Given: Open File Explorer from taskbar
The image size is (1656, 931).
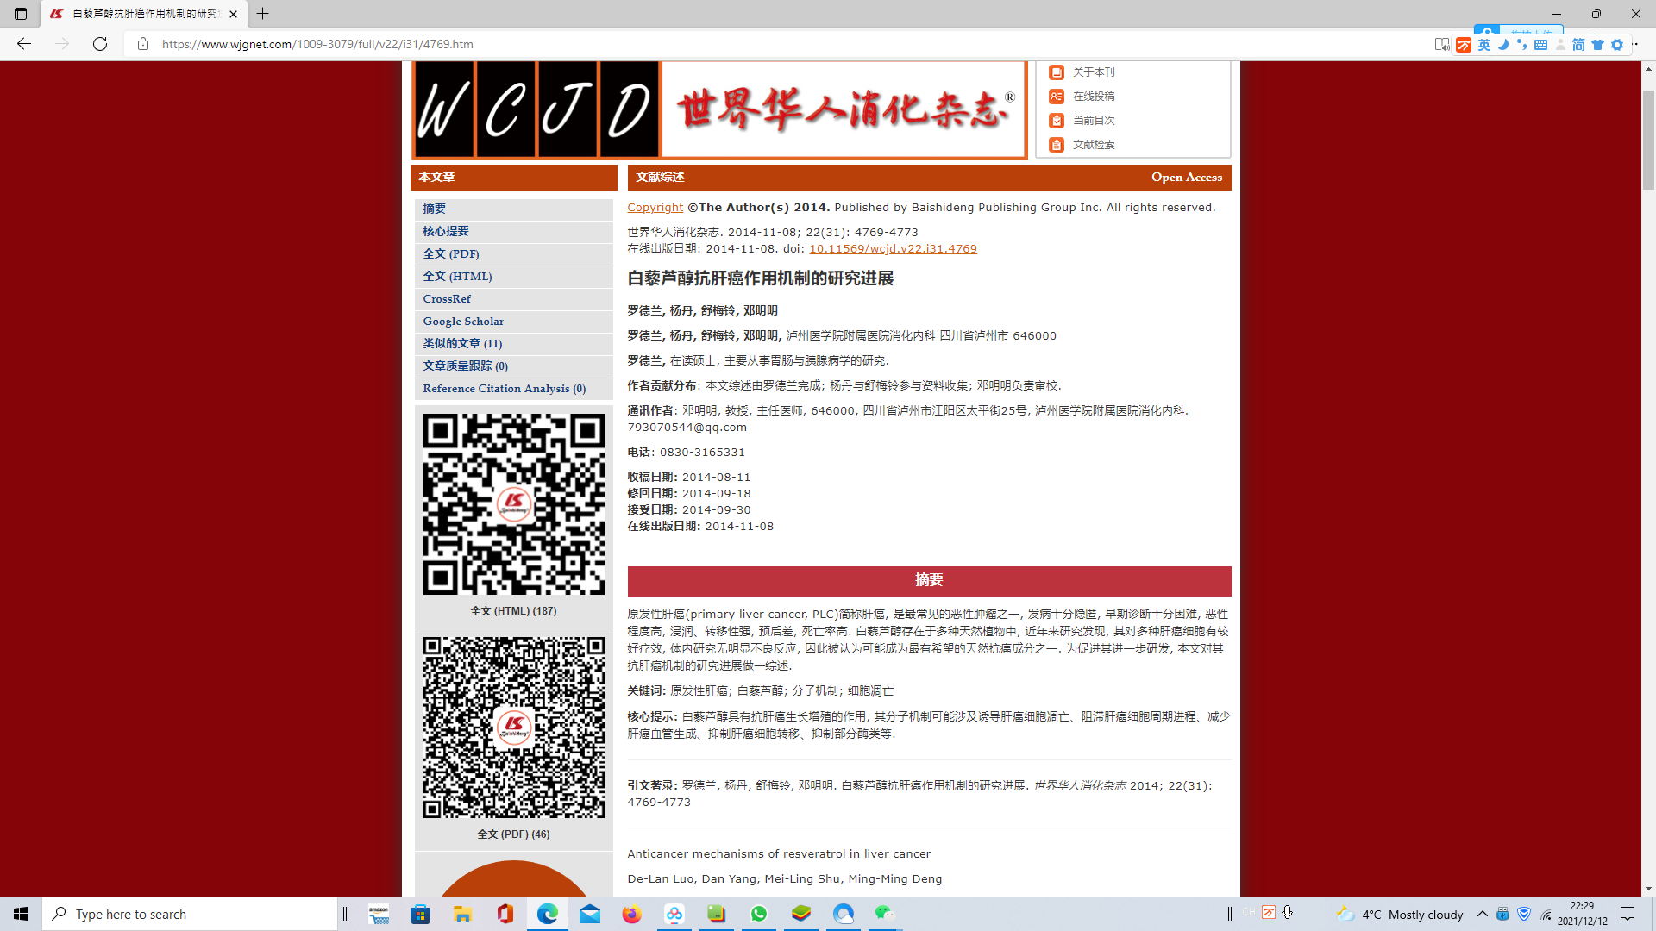Looking at the screenshot, I should (x=463, y=914).
